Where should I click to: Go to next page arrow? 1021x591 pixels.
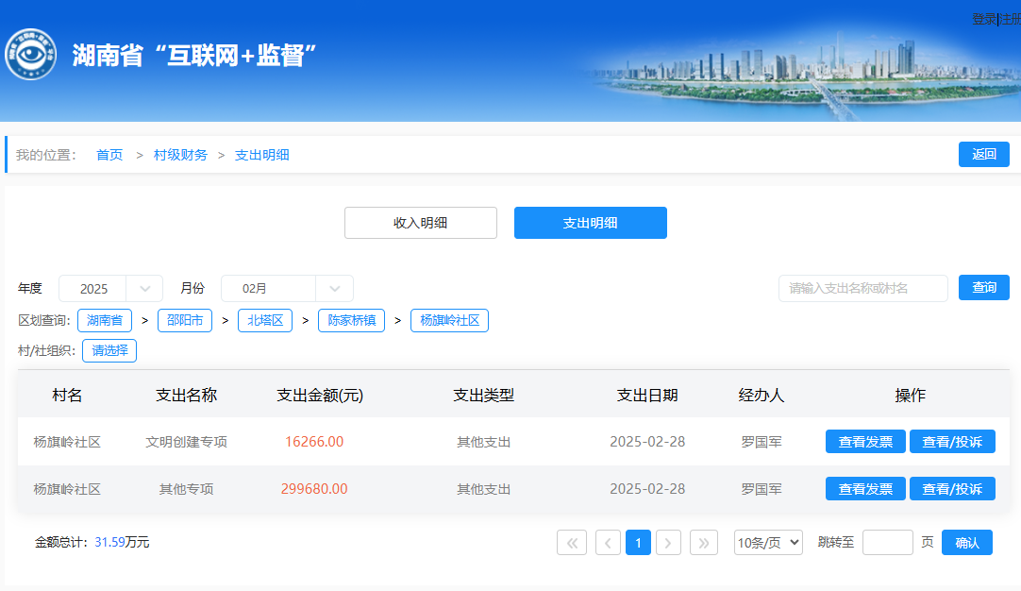668,543
